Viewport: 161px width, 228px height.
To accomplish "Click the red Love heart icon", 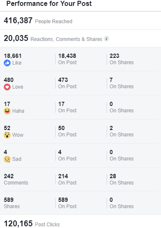I will click(7, 87).
